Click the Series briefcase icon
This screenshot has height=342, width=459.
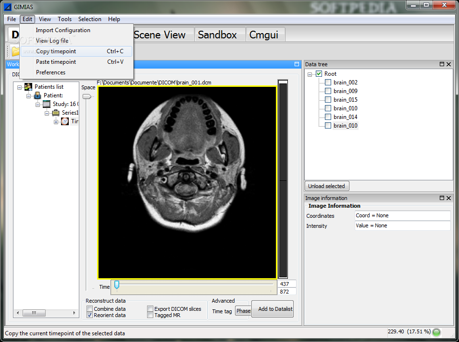click(x=56, y=113)
